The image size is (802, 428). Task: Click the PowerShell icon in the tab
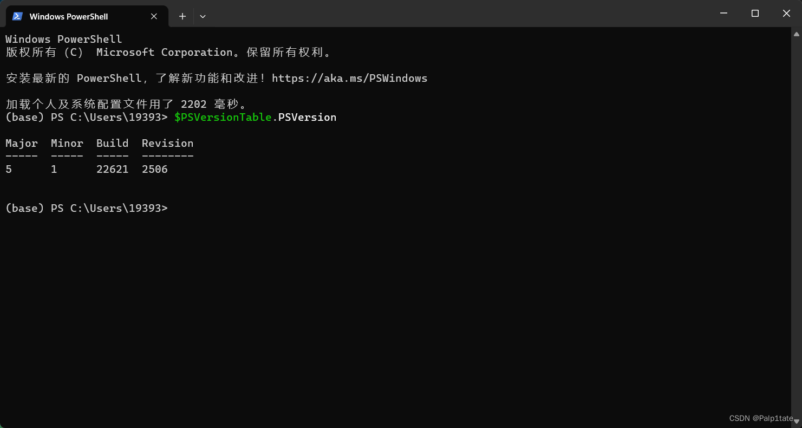[17, 16]
